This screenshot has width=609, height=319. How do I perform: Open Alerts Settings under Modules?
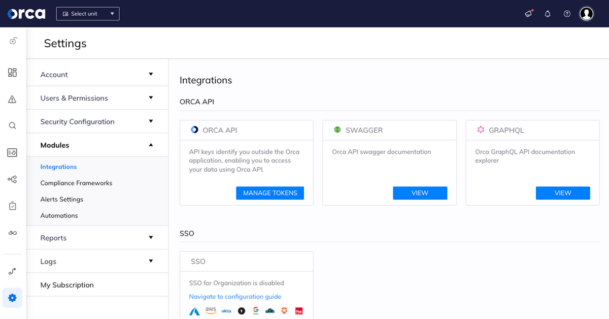[62, 199]
